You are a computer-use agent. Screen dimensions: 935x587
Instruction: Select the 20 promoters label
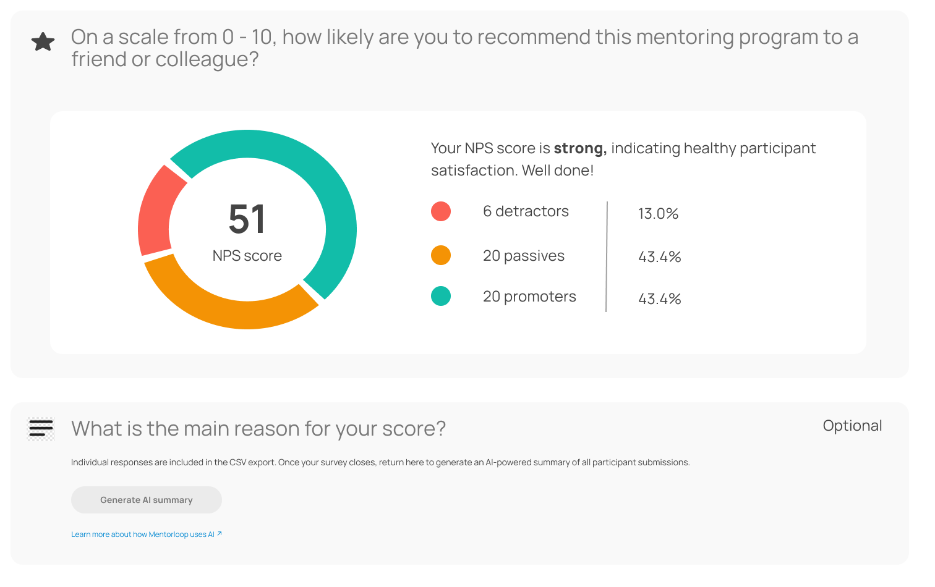(x=529, y=297)
